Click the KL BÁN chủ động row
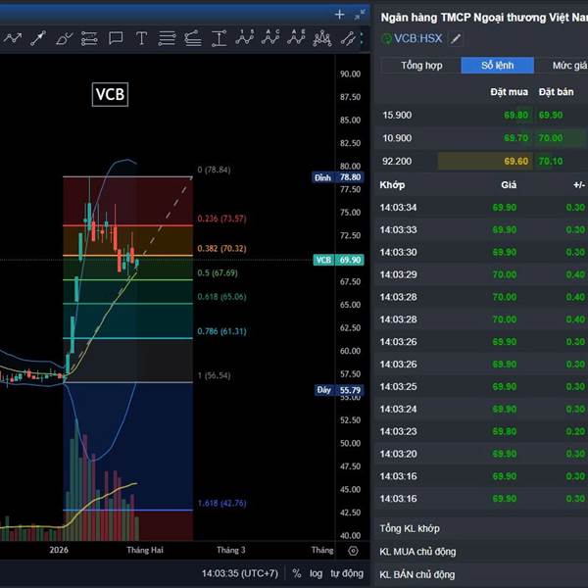 tap(481, 574)
